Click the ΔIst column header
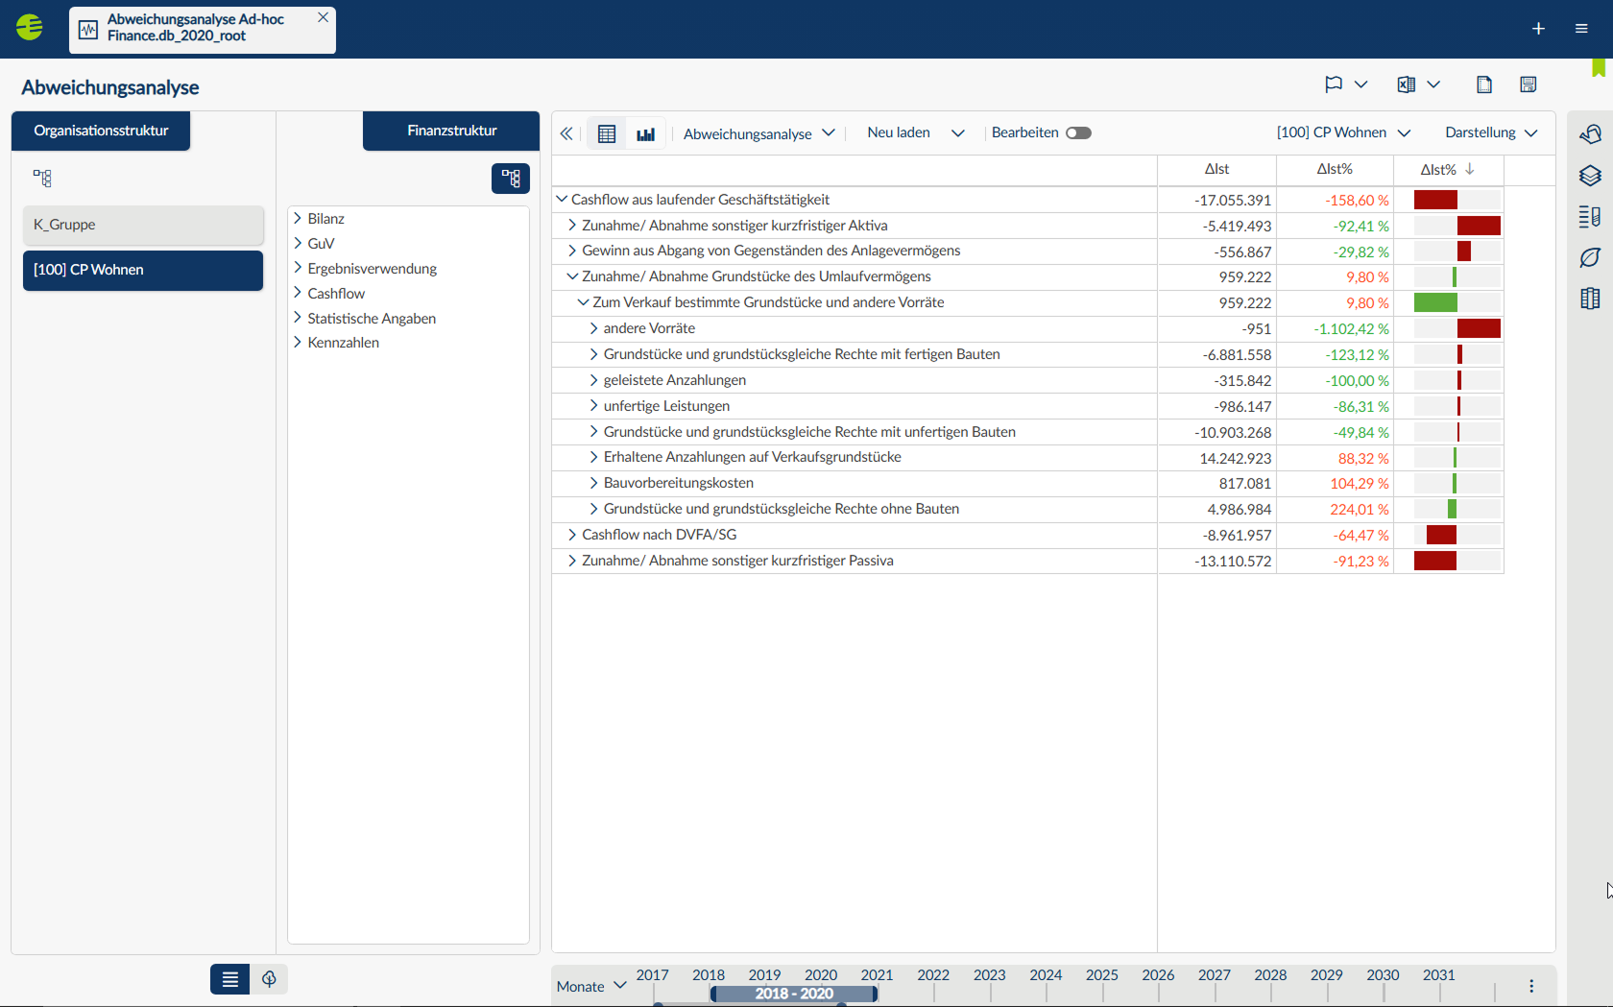Viewport: 1613px width, 1007px height. click(1216, 169)
